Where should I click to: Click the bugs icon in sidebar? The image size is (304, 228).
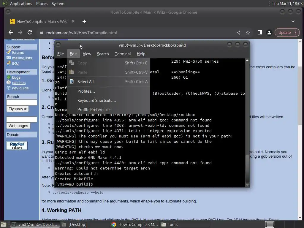(9, 77)
